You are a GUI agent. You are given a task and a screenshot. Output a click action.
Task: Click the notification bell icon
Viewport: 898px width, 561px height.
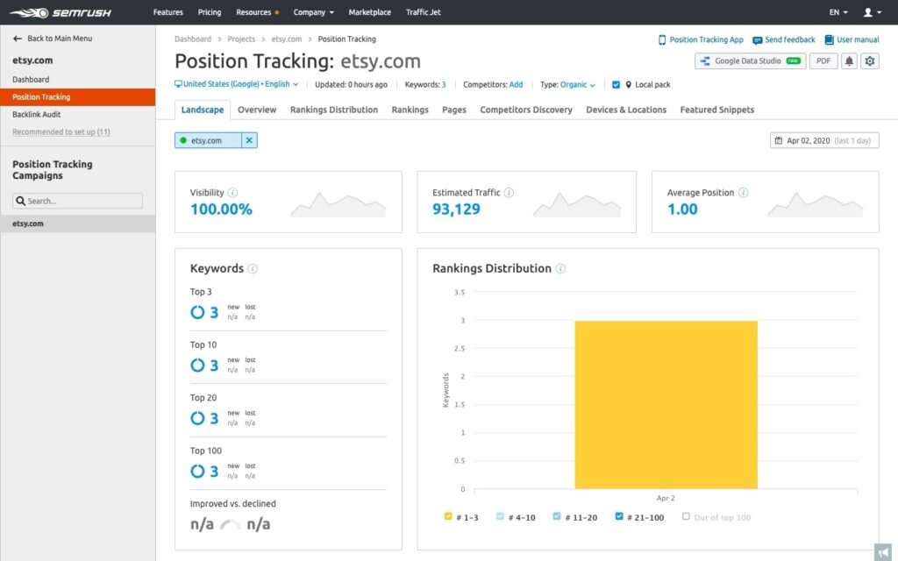tap(849, 60)
